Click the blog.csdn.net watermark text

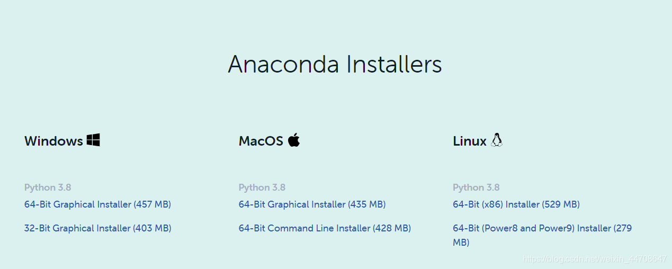click(x=594, y=259)
